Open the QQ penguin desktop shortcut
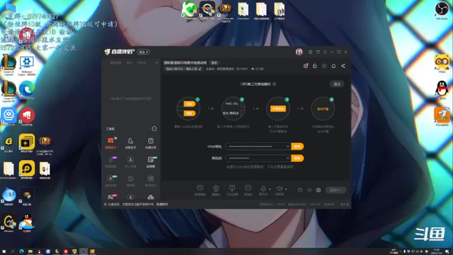453x255 pixels. coord(442,90)
